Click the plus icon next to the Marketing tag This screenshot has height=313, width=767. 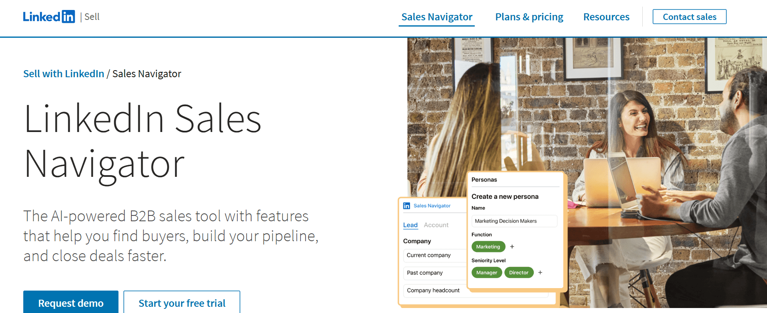(512, 247)
